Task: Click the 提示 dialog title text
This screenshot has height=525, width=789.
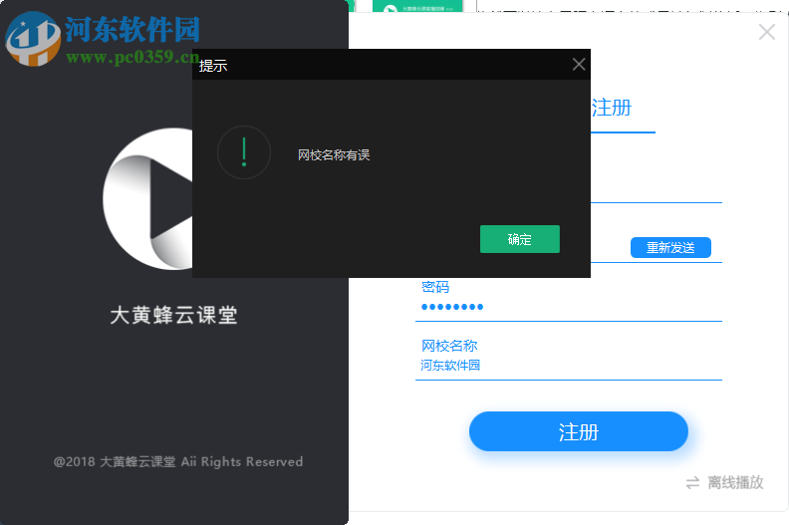Action: (213, 66)
